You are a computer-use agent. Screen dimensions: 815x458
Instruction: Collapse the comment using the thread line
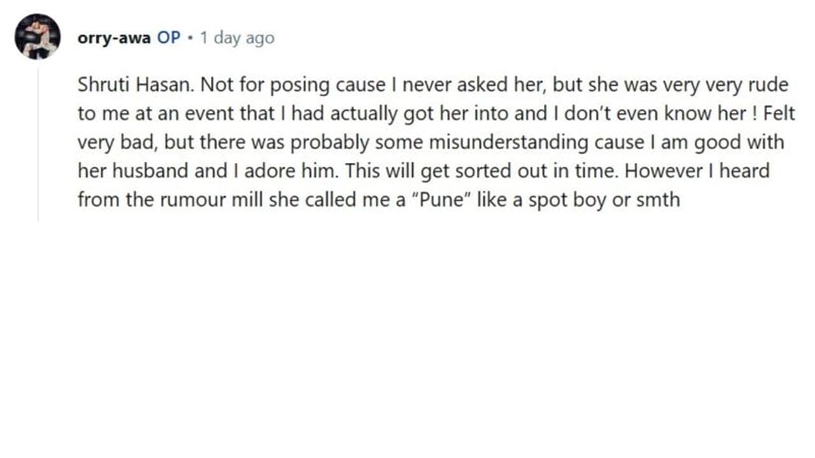38,145
